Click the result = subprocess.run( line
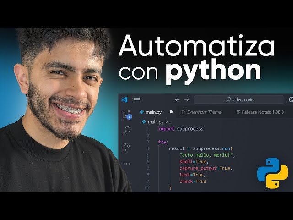The image size is (293, 220). pos(201,148)
